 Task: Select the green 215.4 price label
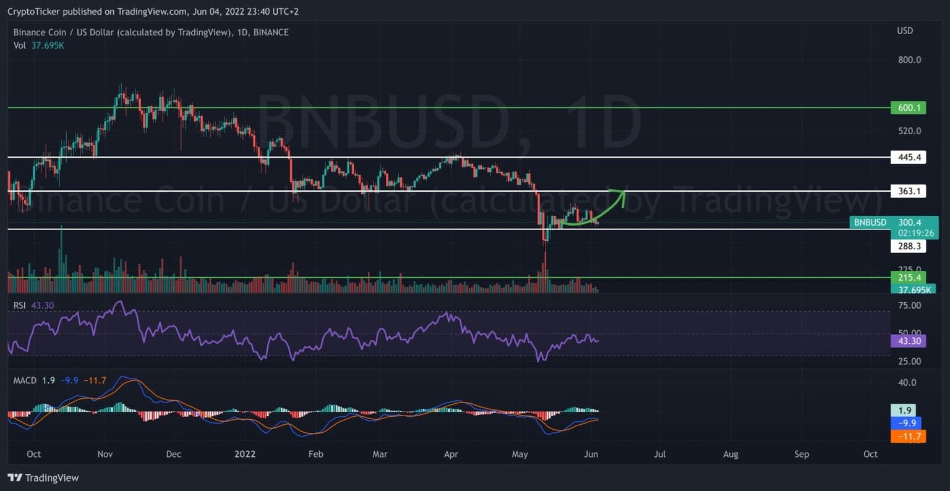coord(909,278)
